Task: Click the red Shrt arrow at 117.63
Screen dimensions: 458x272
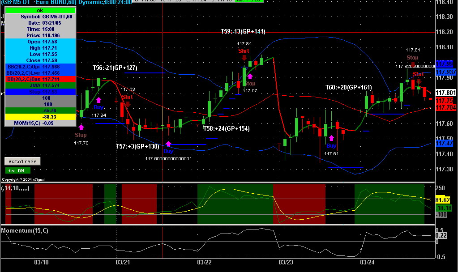Action: [128, 104]
